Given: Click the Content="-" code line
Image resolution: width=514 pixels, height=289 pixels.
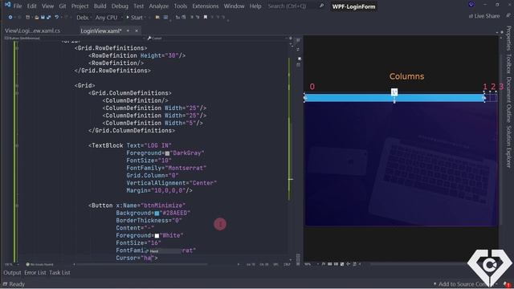Looking at the screenshot, I should 135,228.
